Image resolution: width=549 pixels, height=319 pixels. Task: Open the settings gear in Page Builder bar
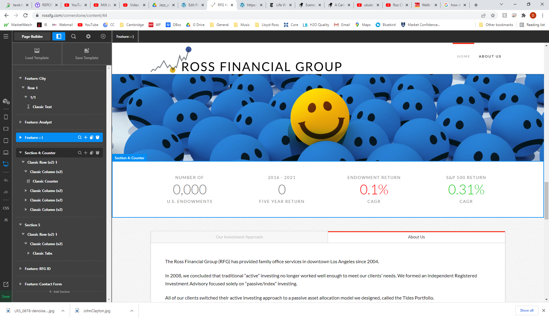88,36
